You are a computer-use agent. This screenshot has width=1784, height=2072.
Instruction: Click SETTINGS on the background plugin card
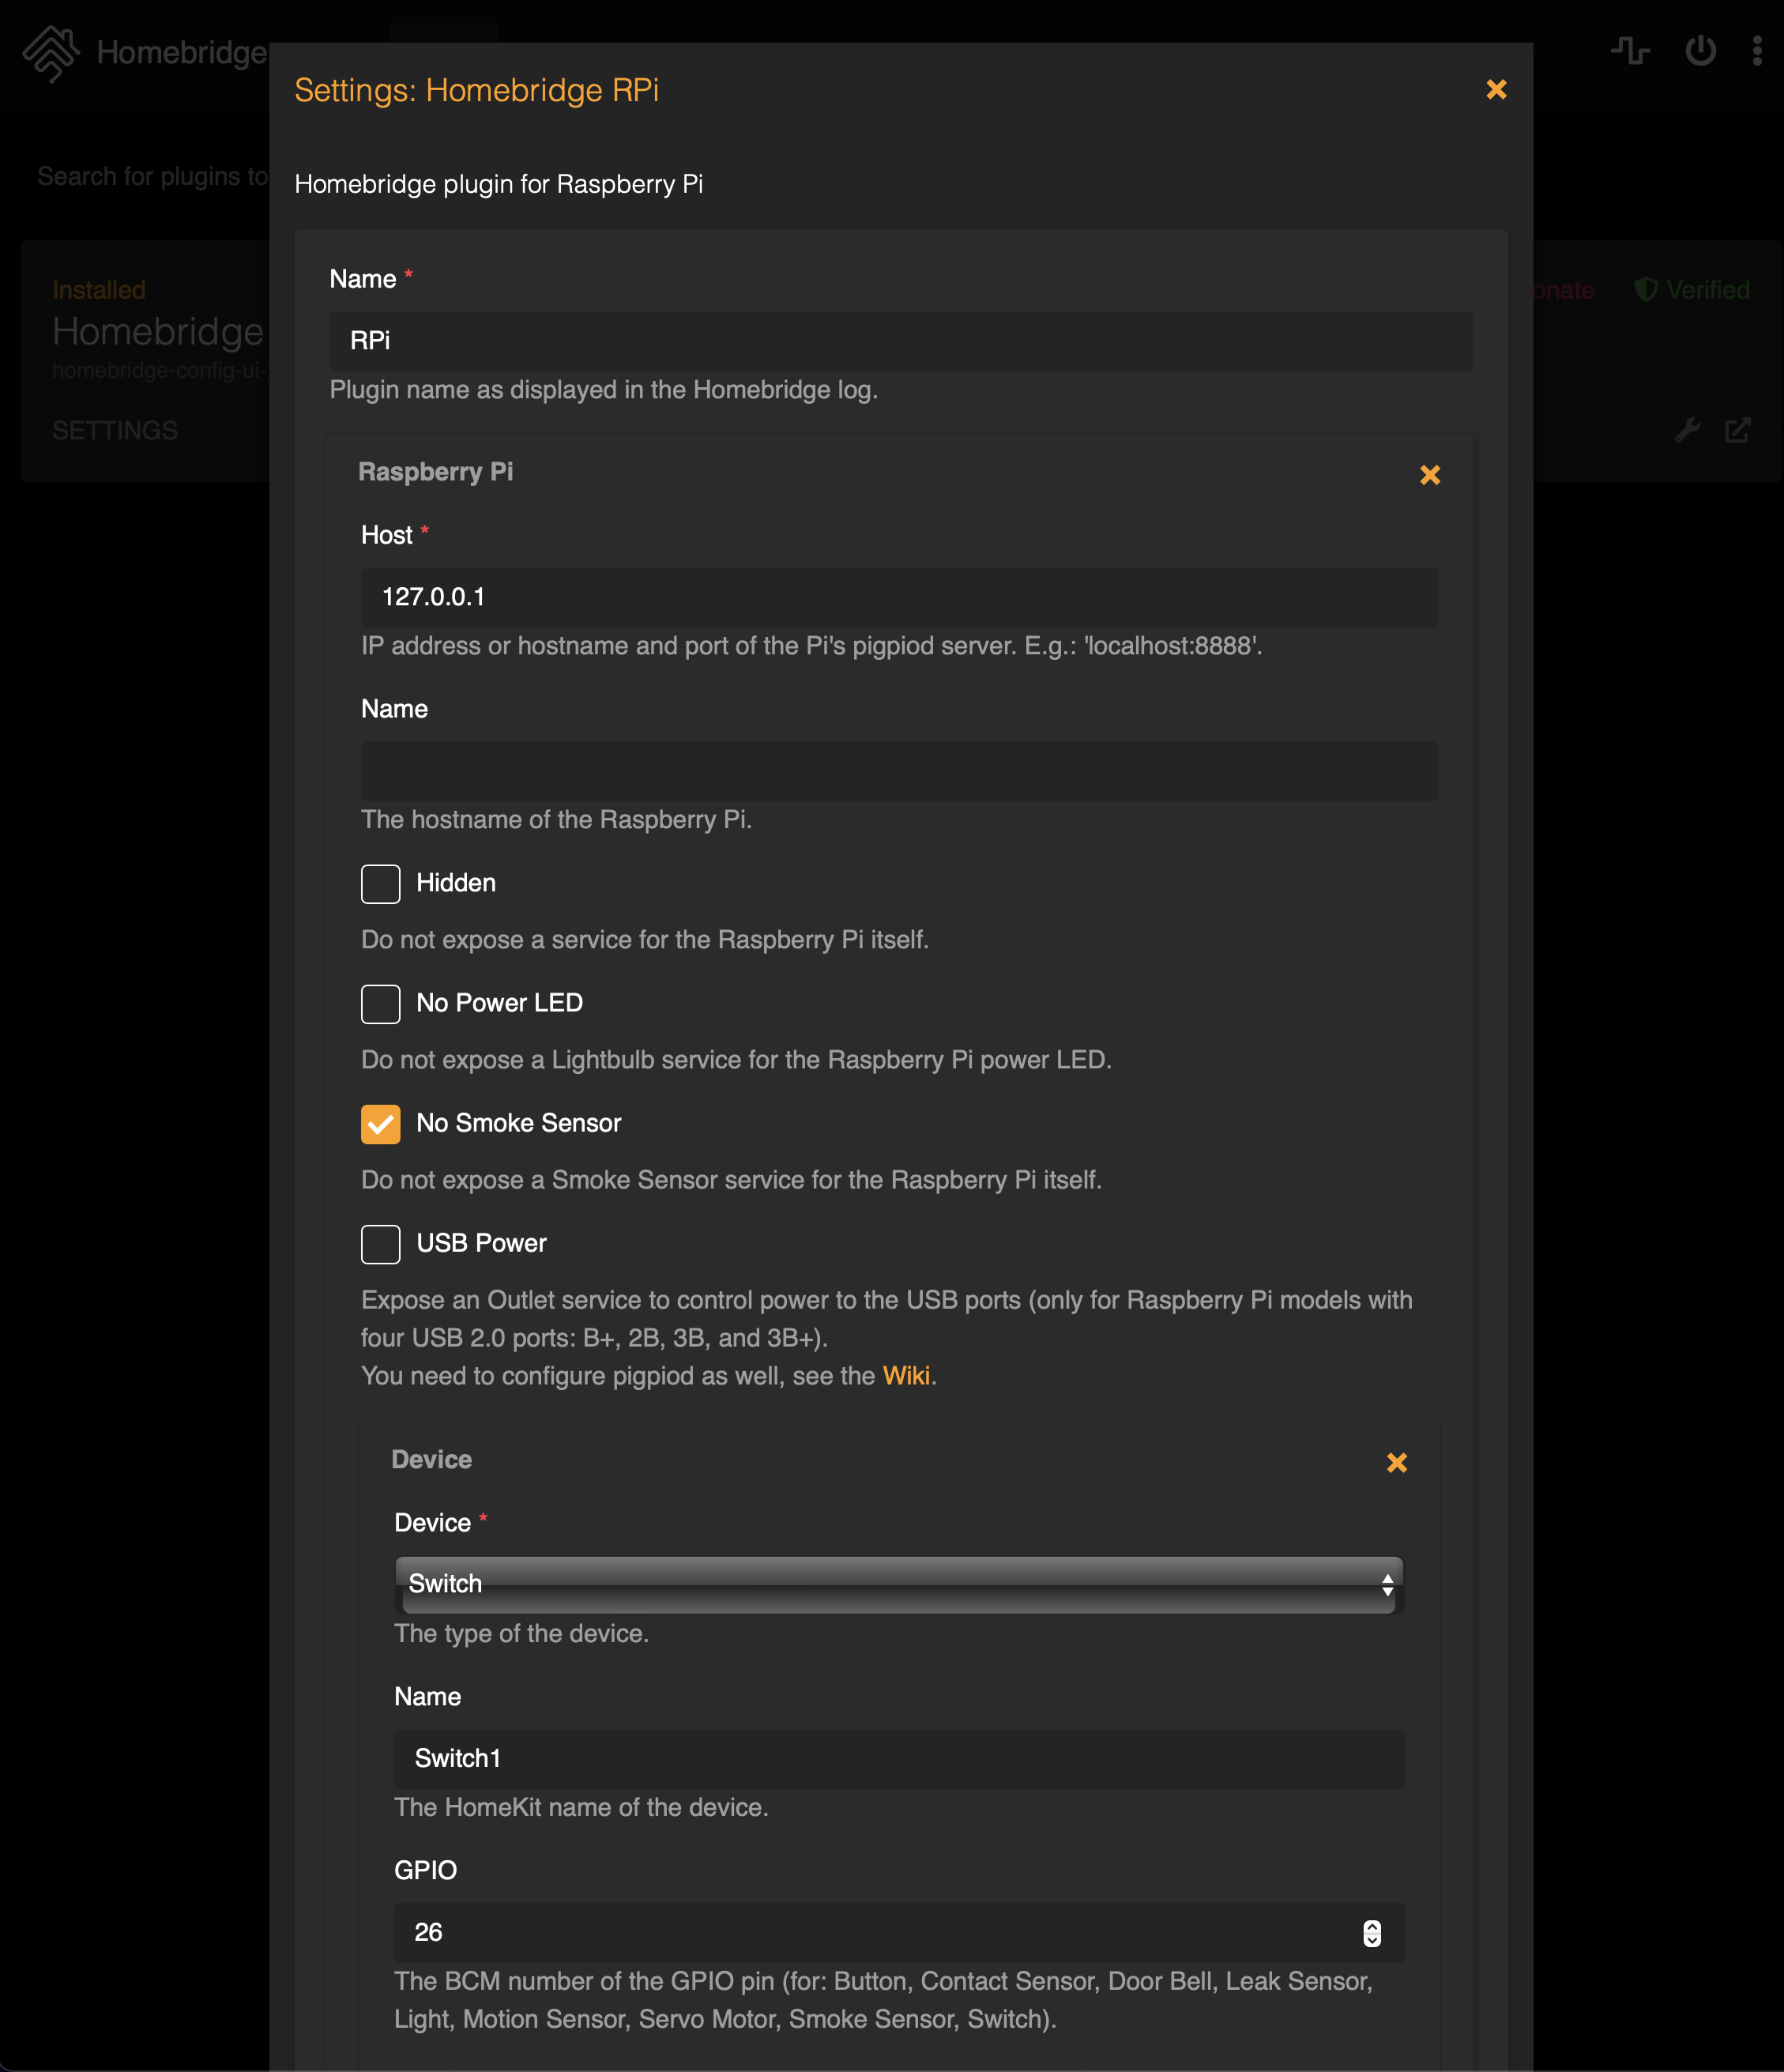point(115,430)
